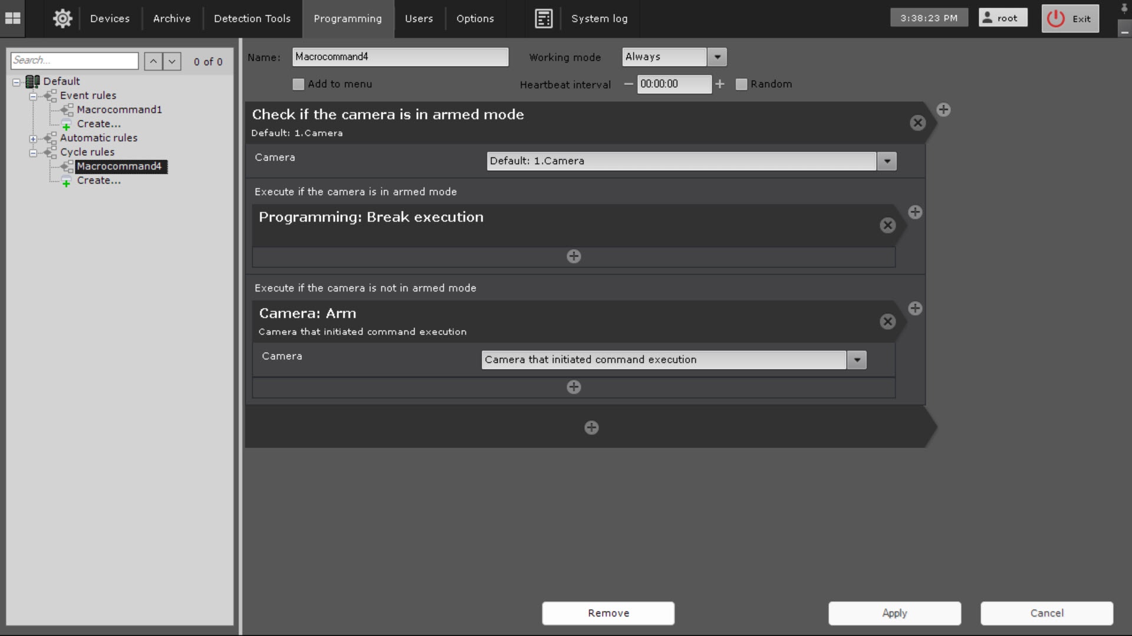Increase heartbeat interval with plus
The width and height of the screenshot is (1132, 636).
pyautogui.click(x=720, y=84)
